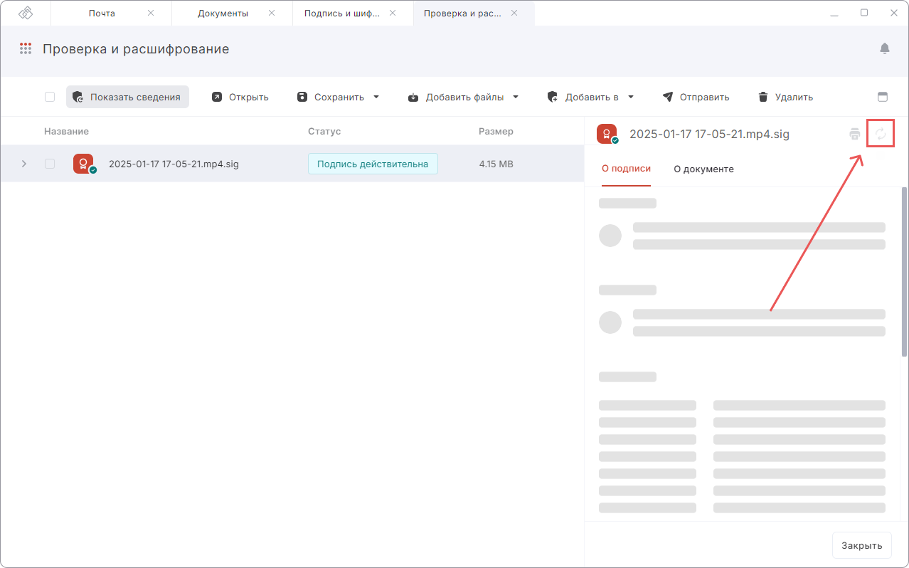
Task: Toggle the select-all checkbox in toolbar
Action: (x=50, y=97)
